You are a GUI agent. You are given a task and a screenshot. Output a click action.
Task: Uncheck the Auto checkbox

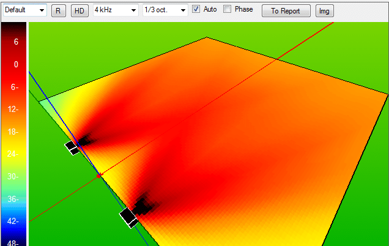(196, 9)
